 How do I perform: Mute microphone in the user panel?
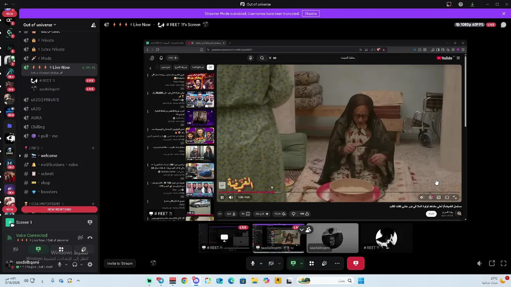coord(59,264)
